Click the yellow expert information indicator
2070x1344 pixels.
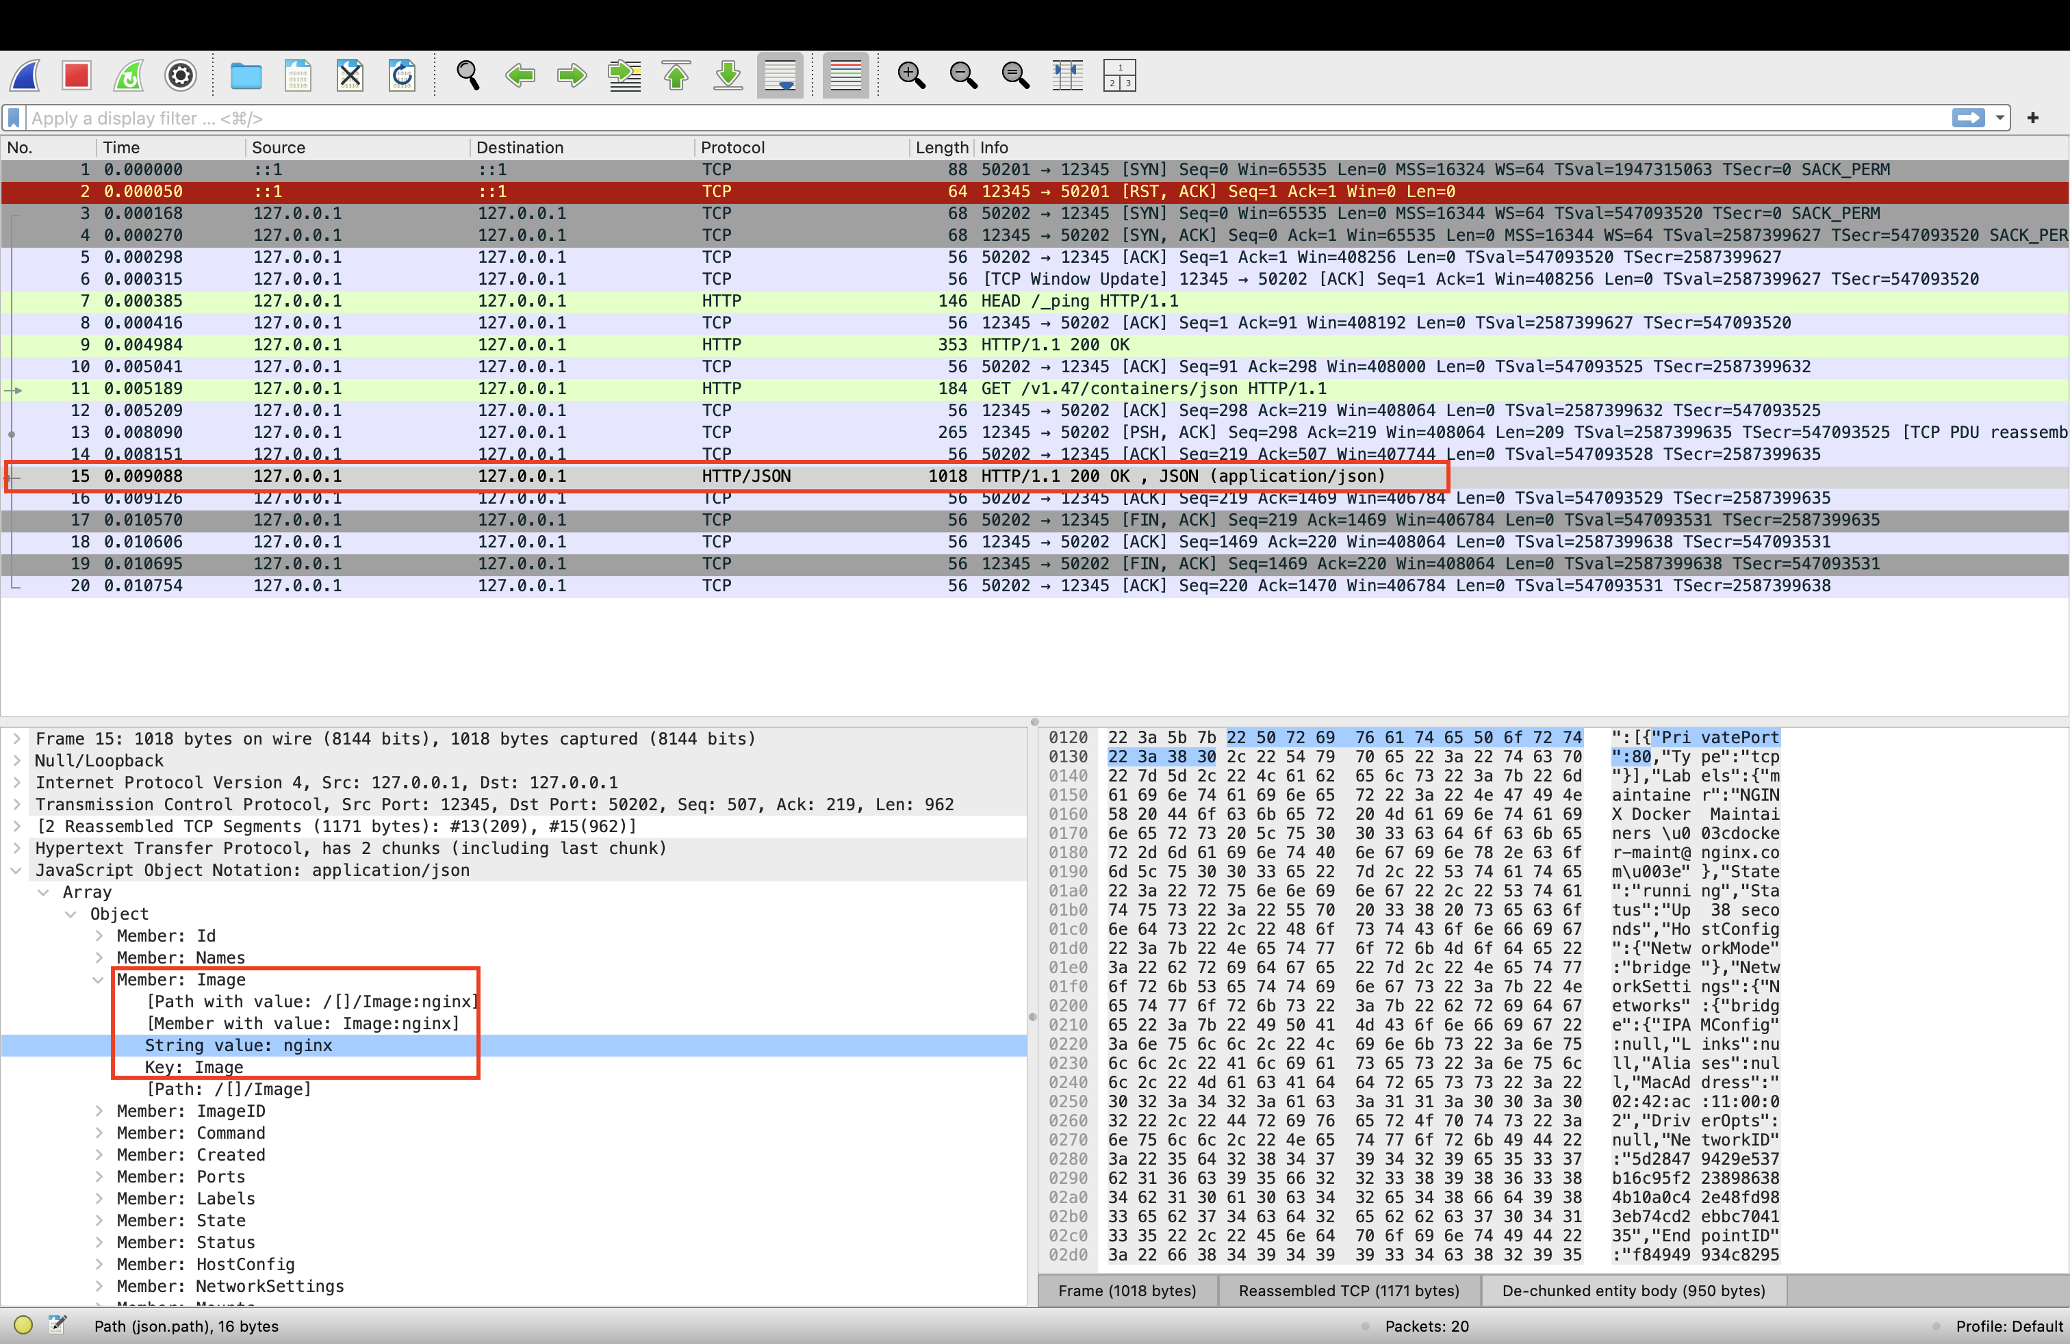[x=23, y=1325]
